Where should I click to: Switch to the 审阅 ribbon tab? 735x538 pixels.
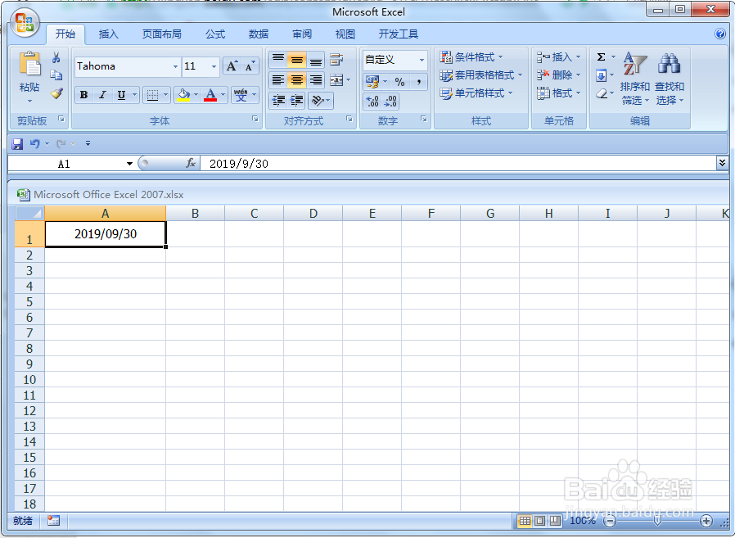click(x=302, y=34)
